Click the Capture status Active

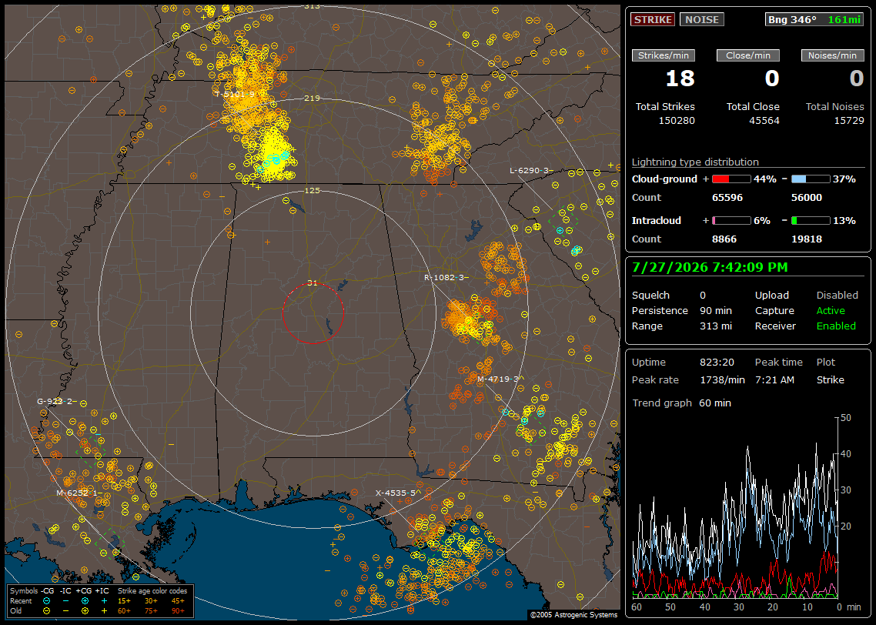[x=830, y=310]
